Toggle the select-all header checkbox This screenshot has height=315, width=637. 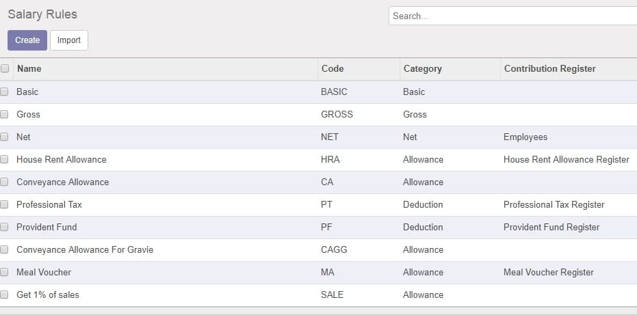point(5,68)
